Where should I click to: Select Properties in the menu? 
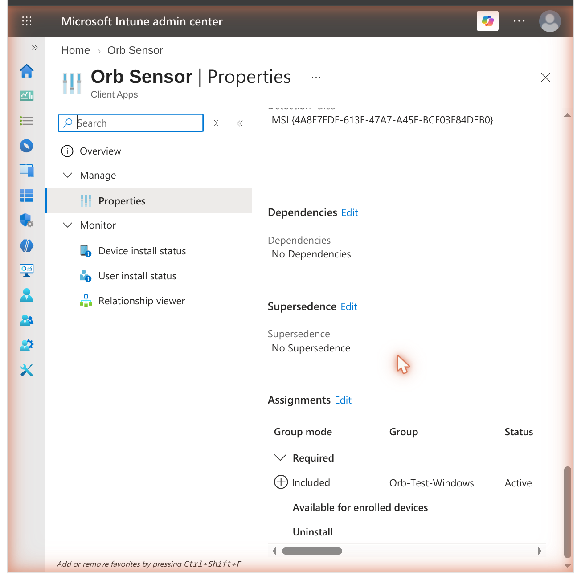[149, 201]
